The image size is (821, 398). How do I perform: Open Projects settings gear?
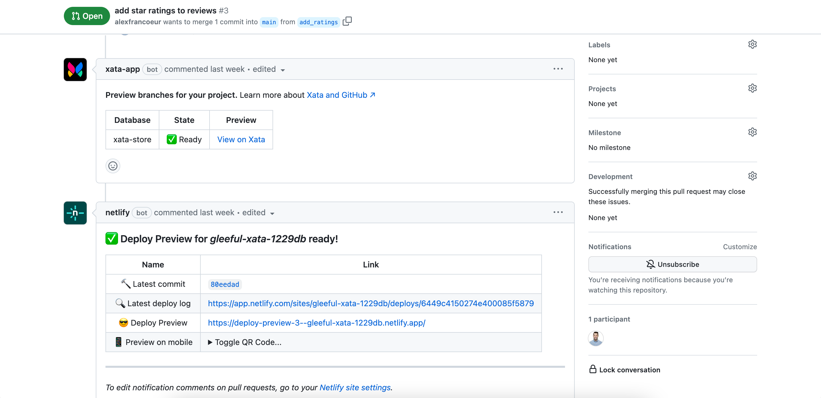coord(752,88)
